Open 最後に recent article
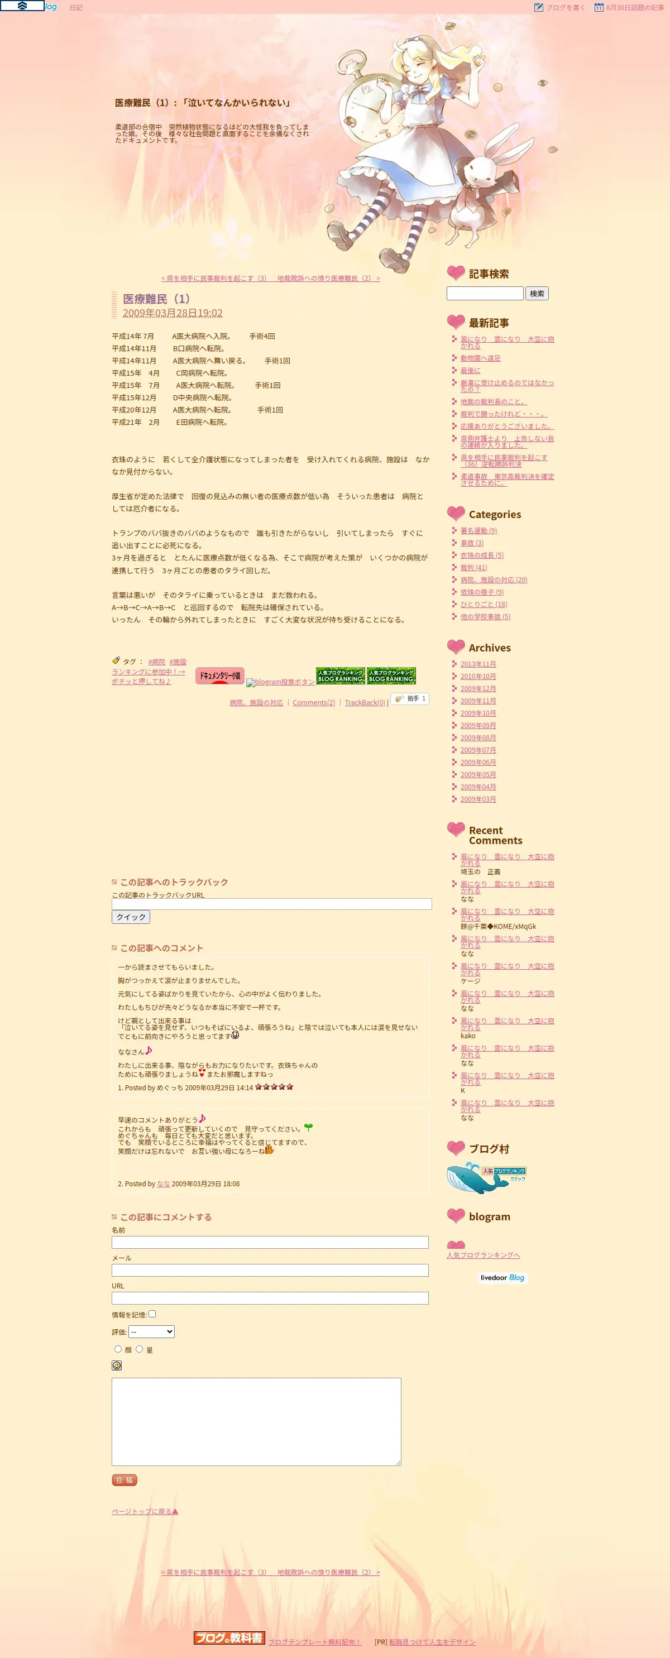The width and height of the screenshot is (670, 1658). [x=470, y=370]
